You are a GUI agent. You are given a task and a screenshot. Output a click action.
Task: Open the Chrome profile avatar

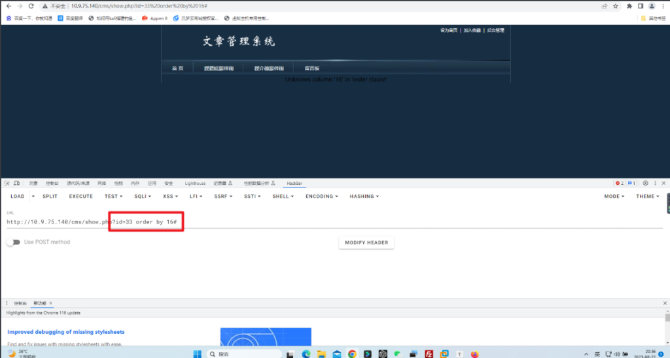click(652, 6)
